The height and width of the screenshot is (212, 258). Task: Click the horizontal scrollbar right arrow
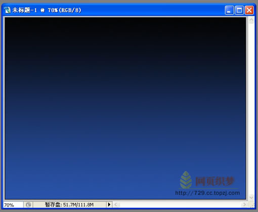[x=245, y=204]
